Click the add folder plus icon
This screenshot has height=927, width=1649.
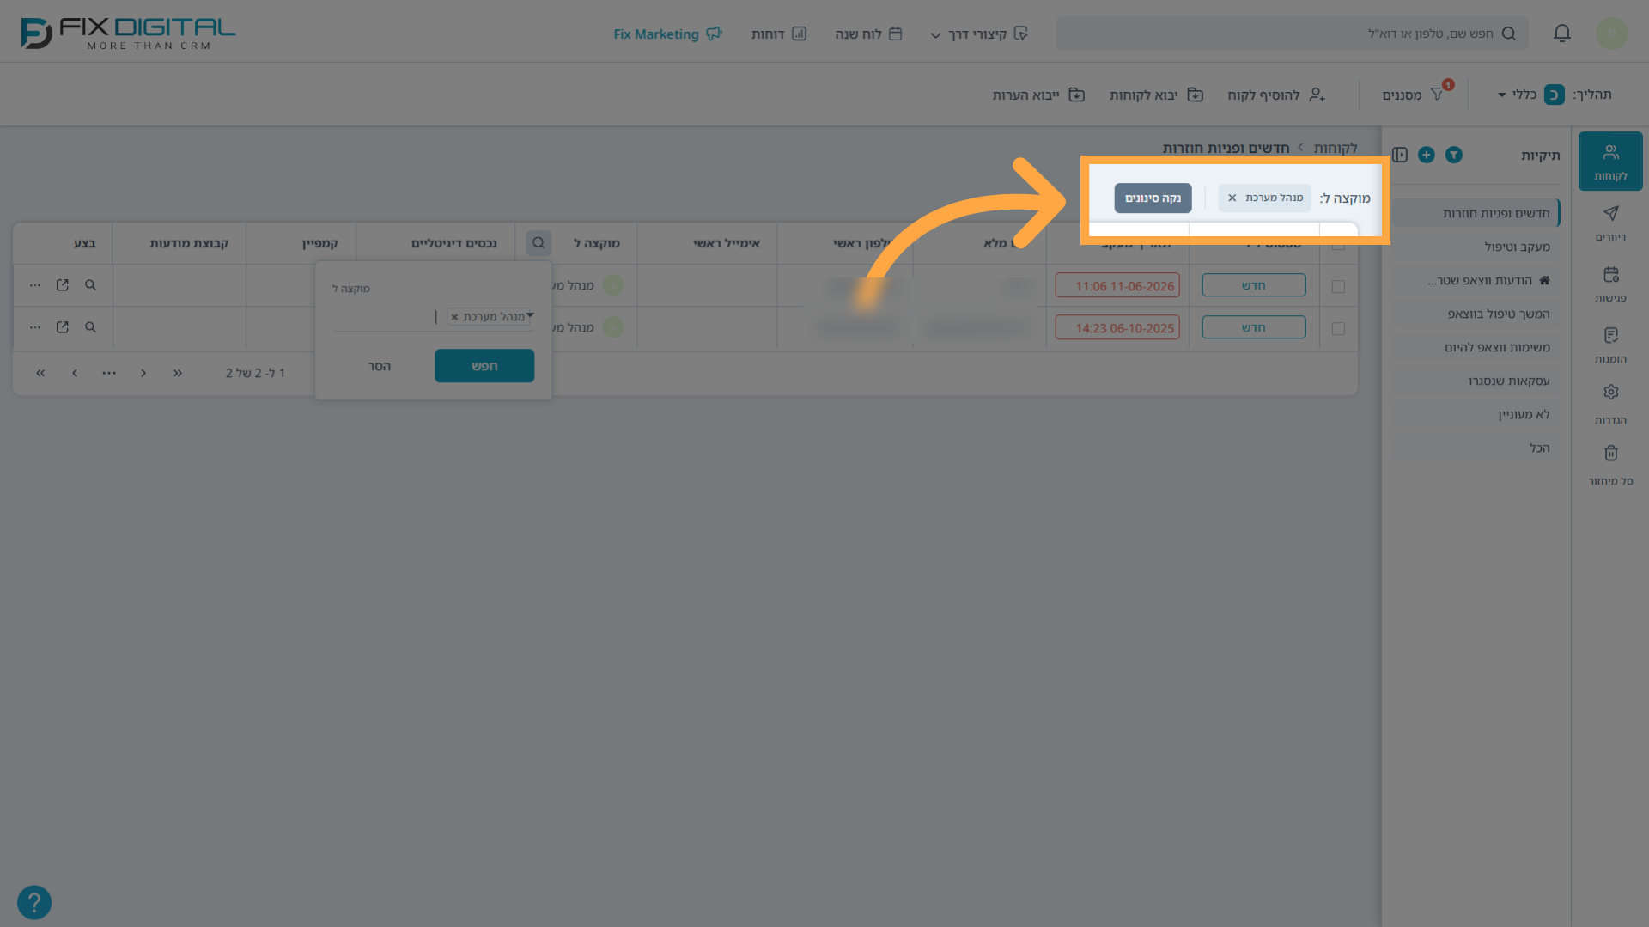click(x=1427, y=155)
